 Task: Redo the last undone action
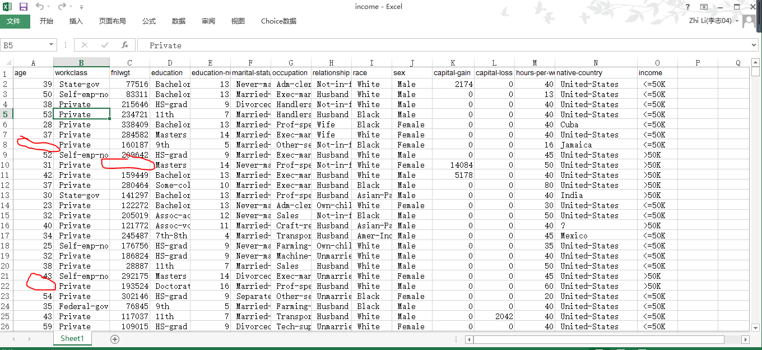[62, 7]
